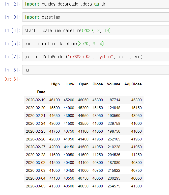
Task: Click the Low value 40450
Action: click(x=69, y=170)
